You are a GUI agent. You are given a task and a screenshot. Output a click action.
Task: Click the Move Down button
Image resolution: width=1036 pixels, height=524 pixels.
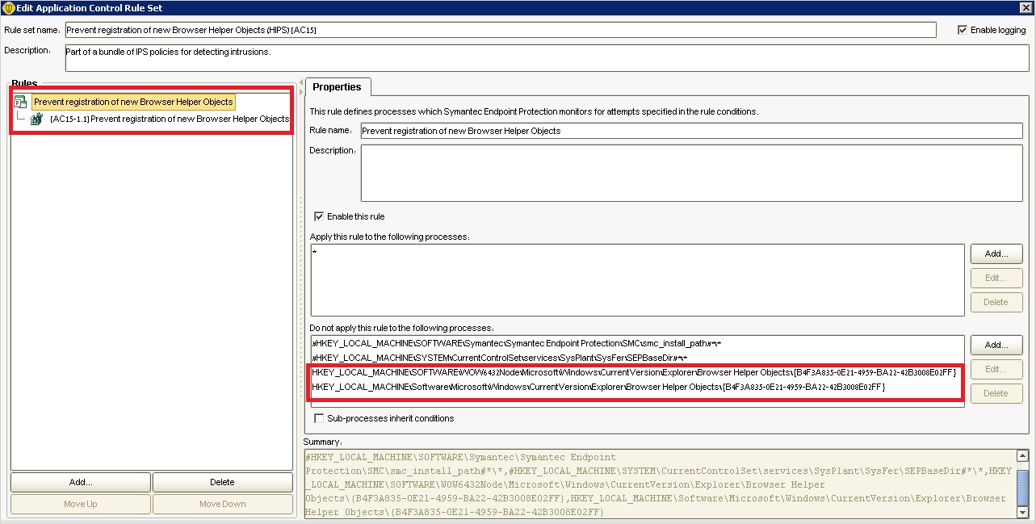coord(222,504)
